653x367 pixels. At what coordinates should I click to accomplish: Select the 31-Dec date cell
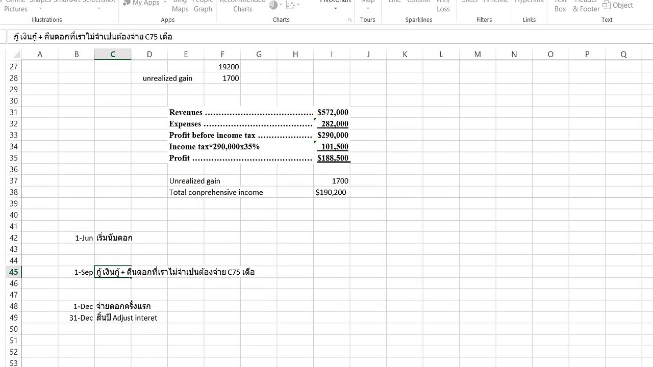77,318
